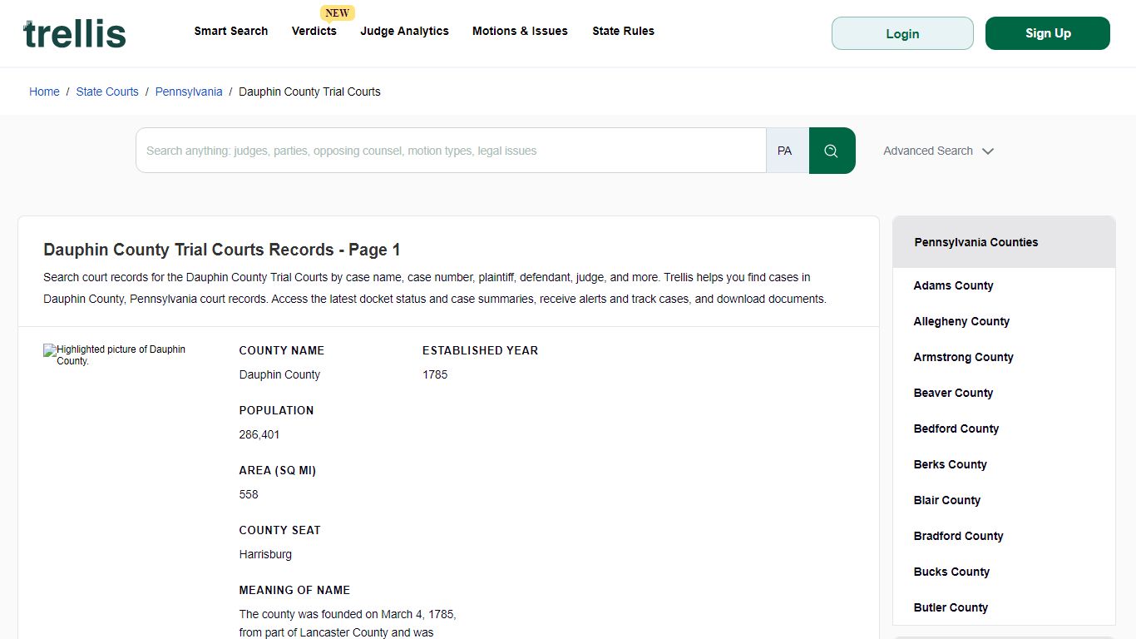Open Verdicts menu item
This screenshot has width=1136, height=639.
(314, 31)
